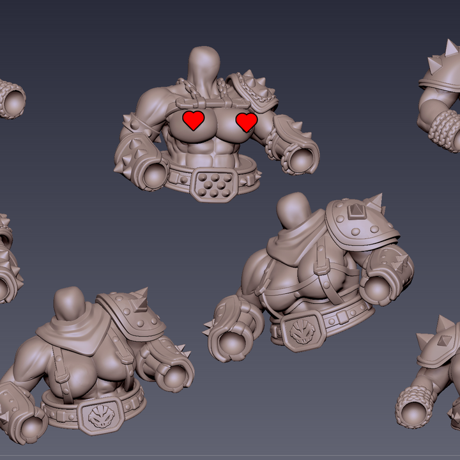Select the torso model wearing the chain necklace
Image resolution: width=460 pixels, height=460 pixels.
click(216, 125)
